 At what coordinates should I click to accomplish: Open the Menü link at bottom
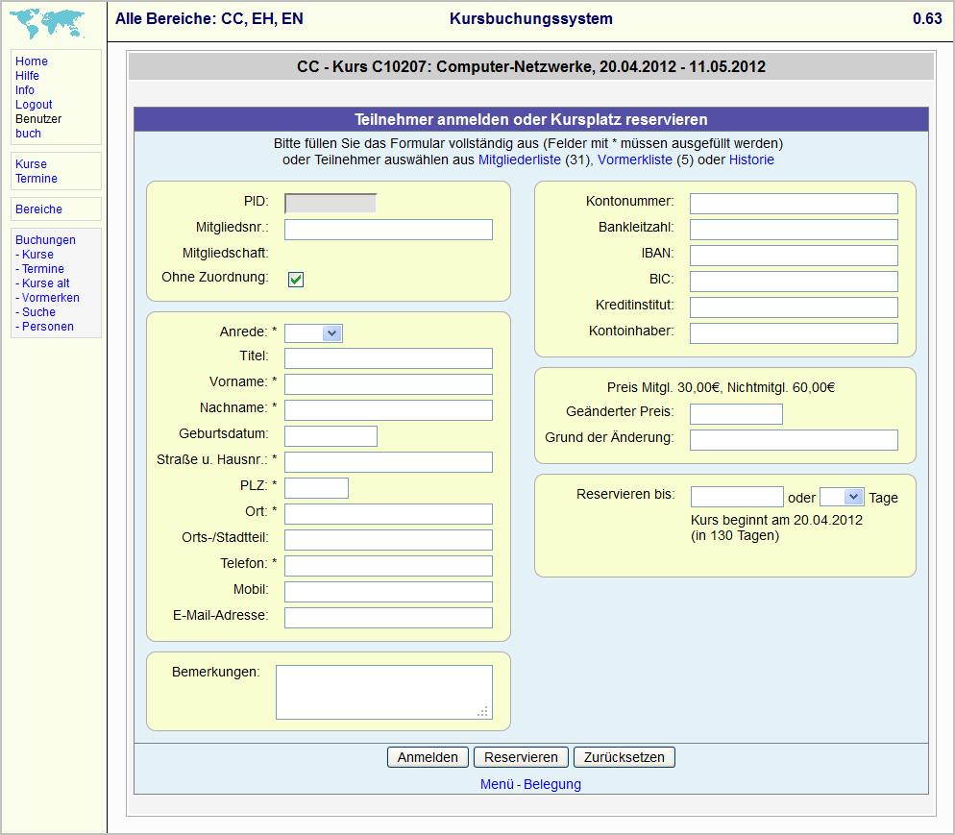tap(497, 784)
